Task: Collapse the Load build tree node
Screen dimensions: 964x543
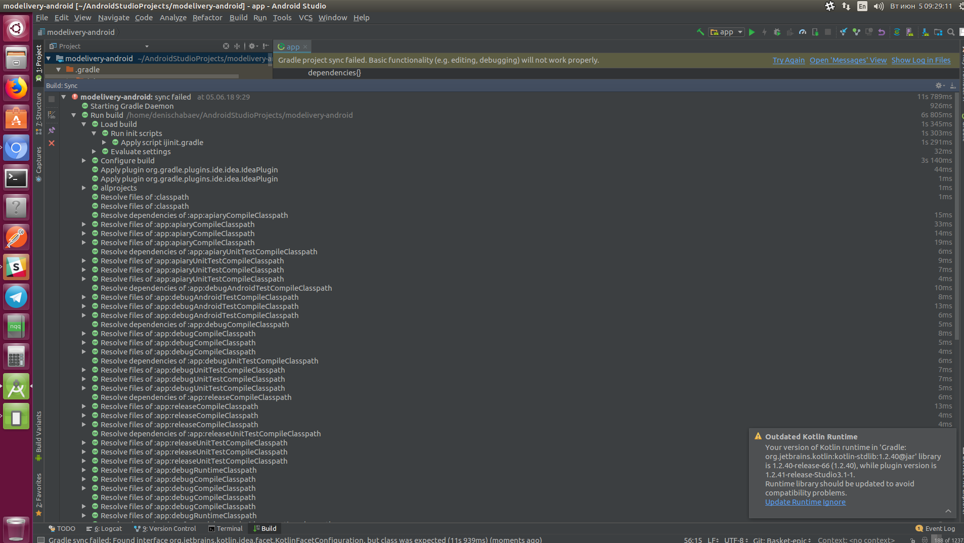Action: [x=84, y=124]
